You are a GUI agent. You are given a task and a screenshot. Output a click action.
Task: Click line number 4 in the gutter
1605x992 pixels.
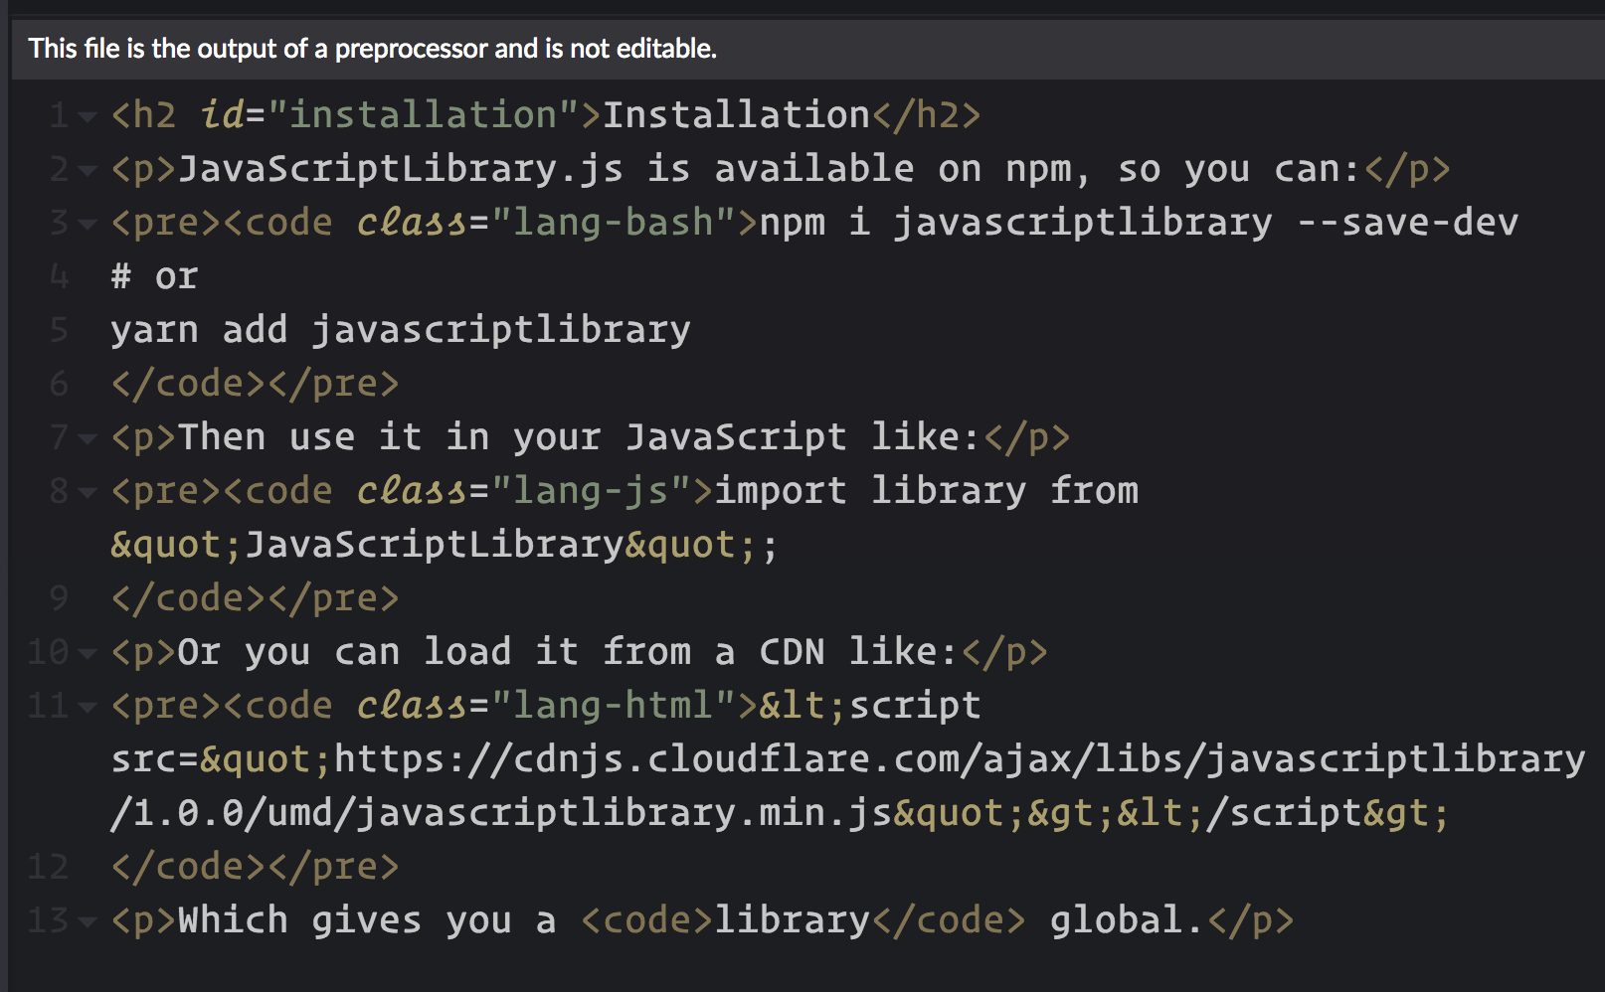click(60, 276)
